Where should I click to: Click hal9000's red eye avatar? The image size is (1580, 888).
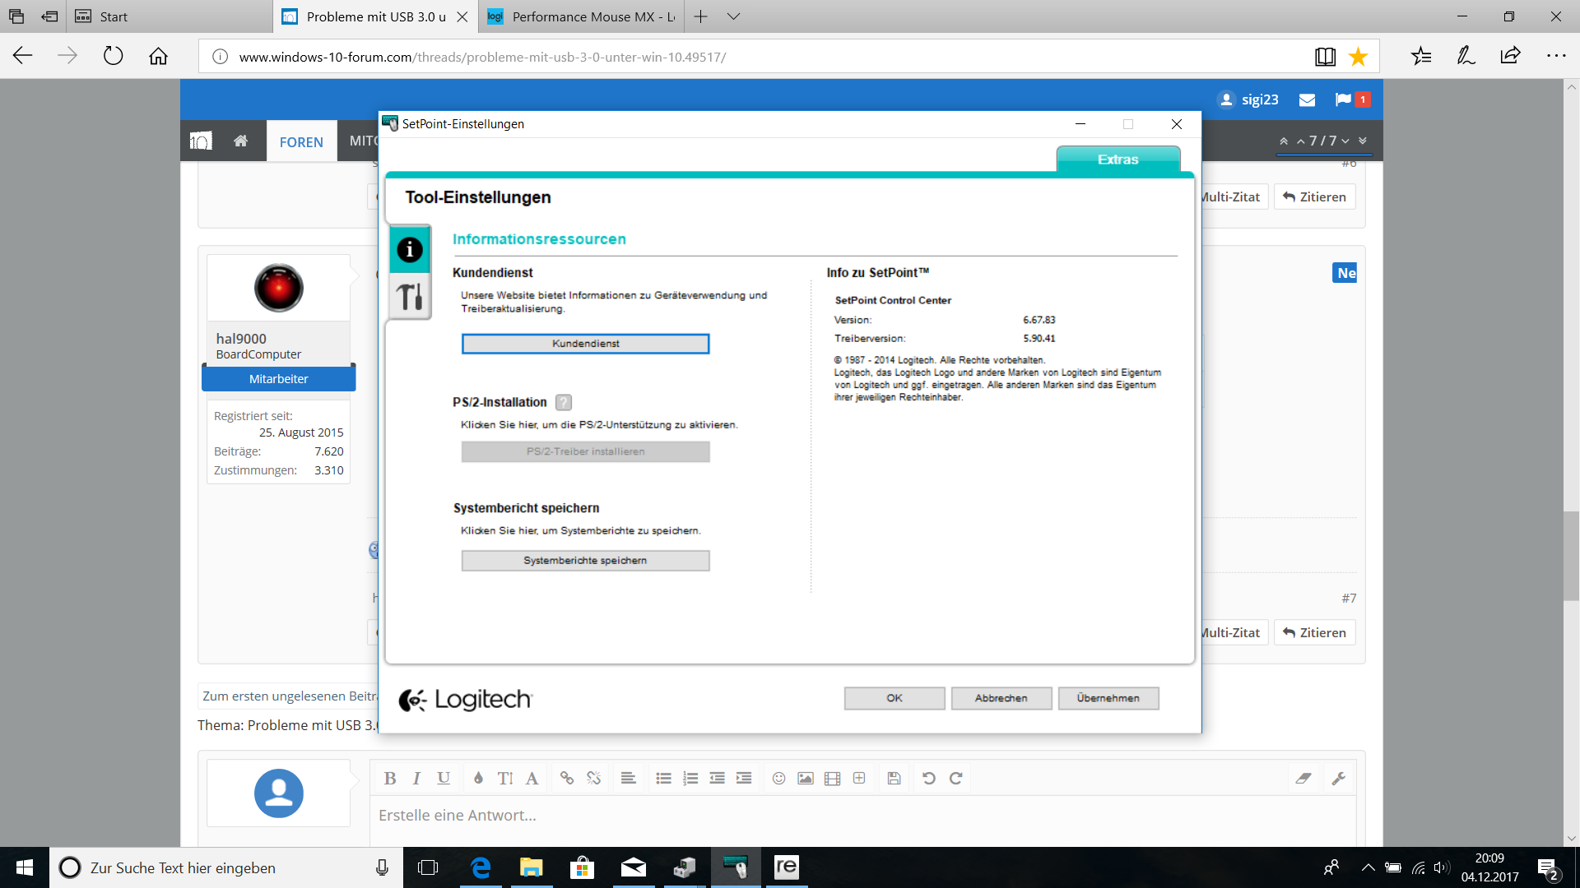tap(279, 288)
